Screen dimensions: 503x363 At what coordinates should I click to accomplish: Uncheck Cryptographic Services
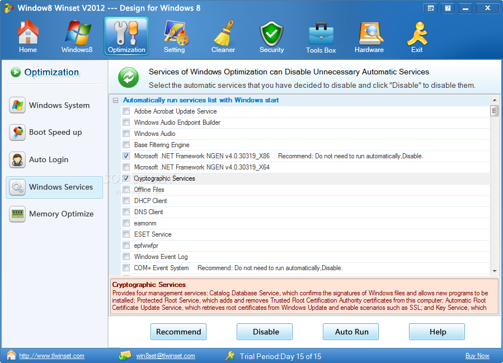coord(126,178)
